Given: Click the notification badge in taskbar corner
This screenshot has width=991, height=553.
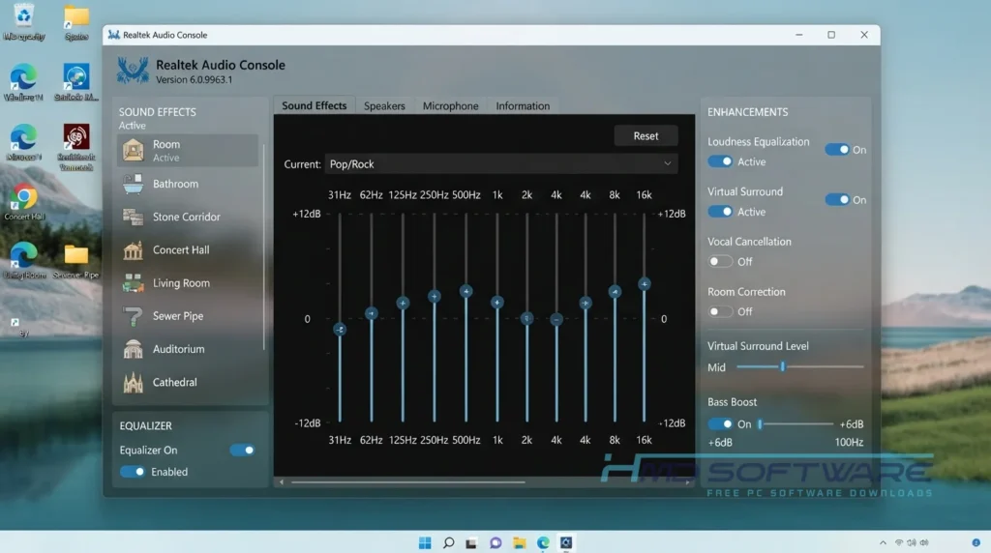Looking at the screenshot, I should tap(976, 543).
